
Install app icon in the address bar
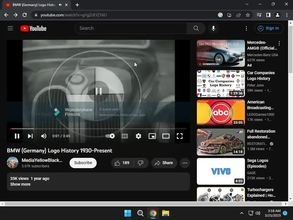click(229, 15)
